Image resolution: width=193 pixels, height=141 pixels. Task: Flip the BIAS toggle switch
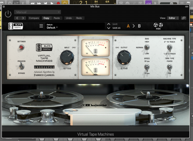147,47
